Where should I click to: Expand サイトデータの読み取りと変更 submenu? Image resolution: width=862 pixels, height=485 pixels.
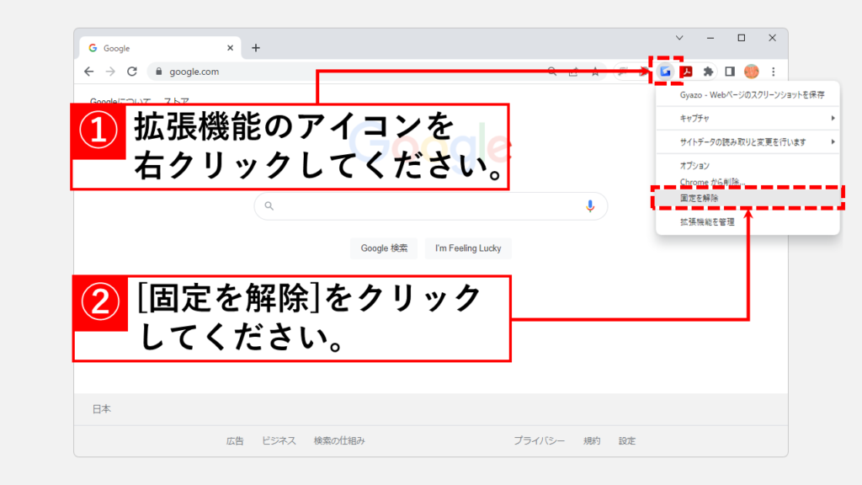coord(748,141)
